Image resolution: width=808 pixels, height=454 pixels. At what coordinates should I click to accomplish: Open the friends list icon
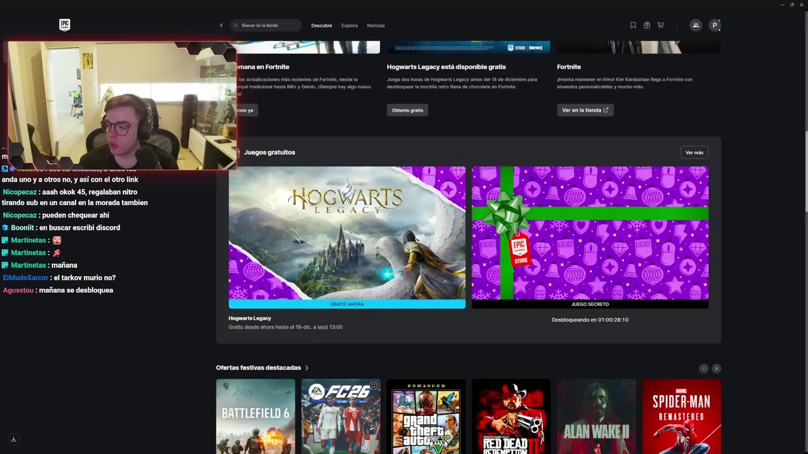[696, 25]
